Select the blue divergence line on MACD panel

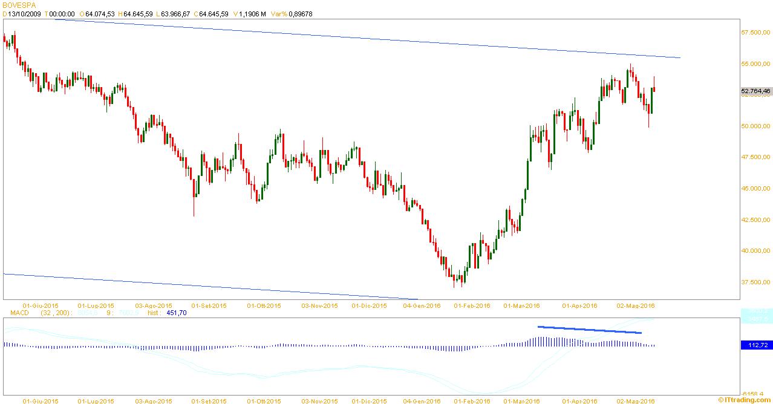tap(589, 330)
